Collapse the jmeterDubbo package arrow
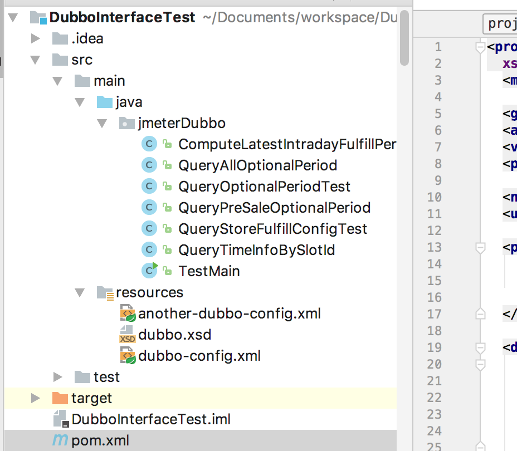The image size is (517, 451). (x=102, y=124)
